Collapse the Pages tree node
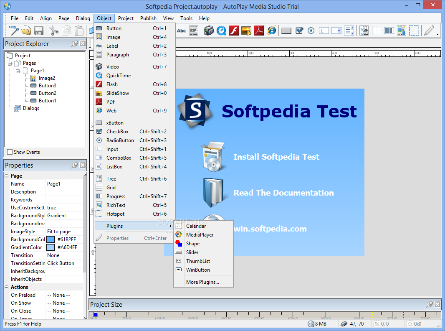The width and height of the screenshot is (445, 331). click(x=10, y=64)
